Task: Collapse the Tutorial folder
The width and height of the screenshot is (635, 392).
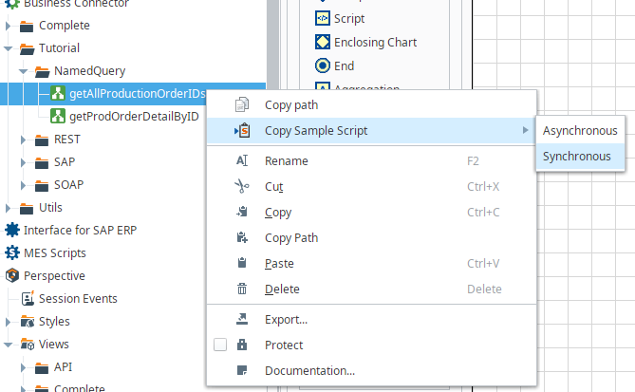Action: (x=9, y=47)
